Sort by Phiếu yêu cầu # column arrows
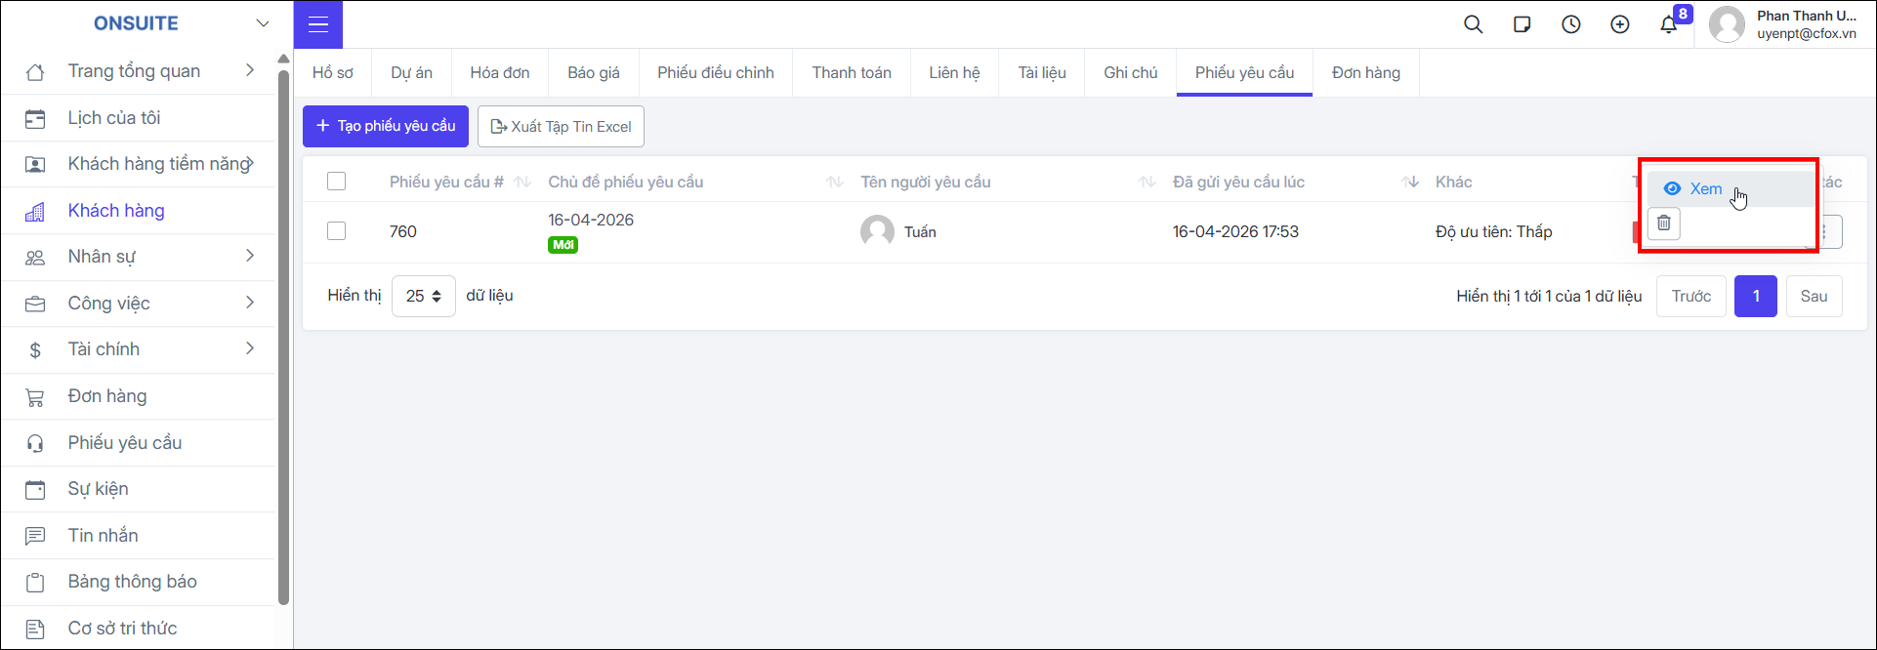This screenshot has width=1877, height=650. pos(522,182)
